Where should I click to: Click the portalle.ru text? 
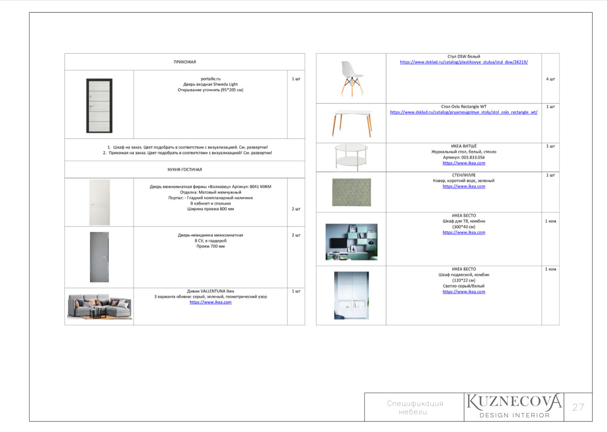coord(211,79)
